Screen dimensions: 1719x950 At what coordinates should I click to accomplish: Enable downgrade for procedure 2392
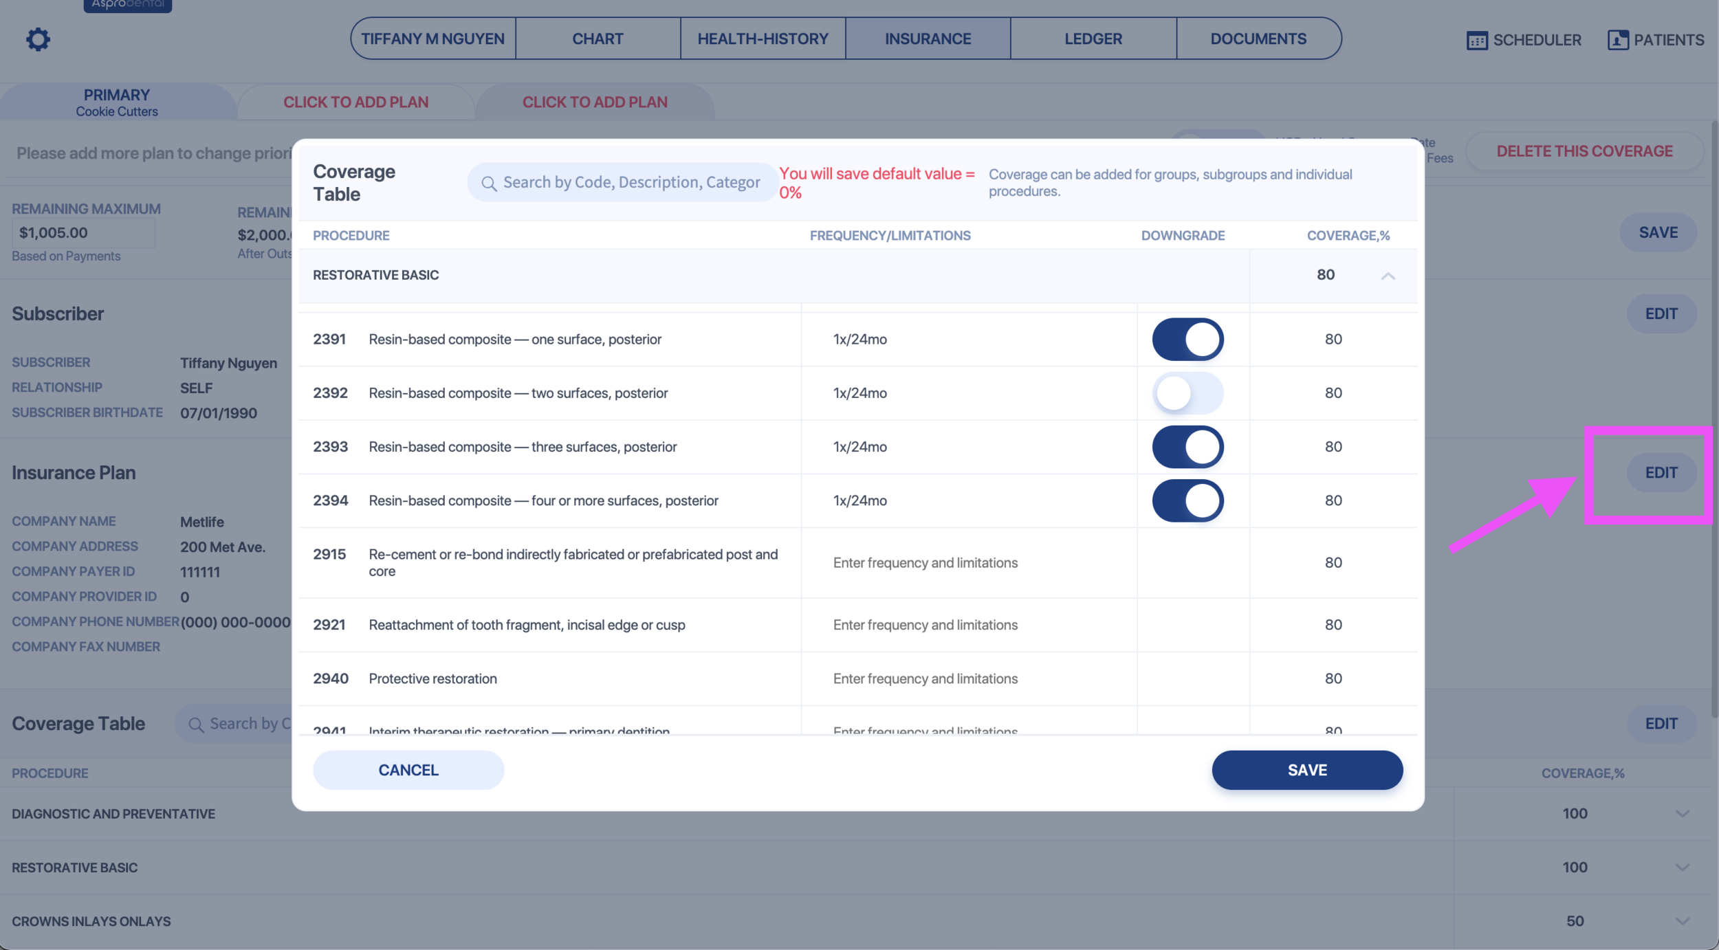coord(1187,393)
